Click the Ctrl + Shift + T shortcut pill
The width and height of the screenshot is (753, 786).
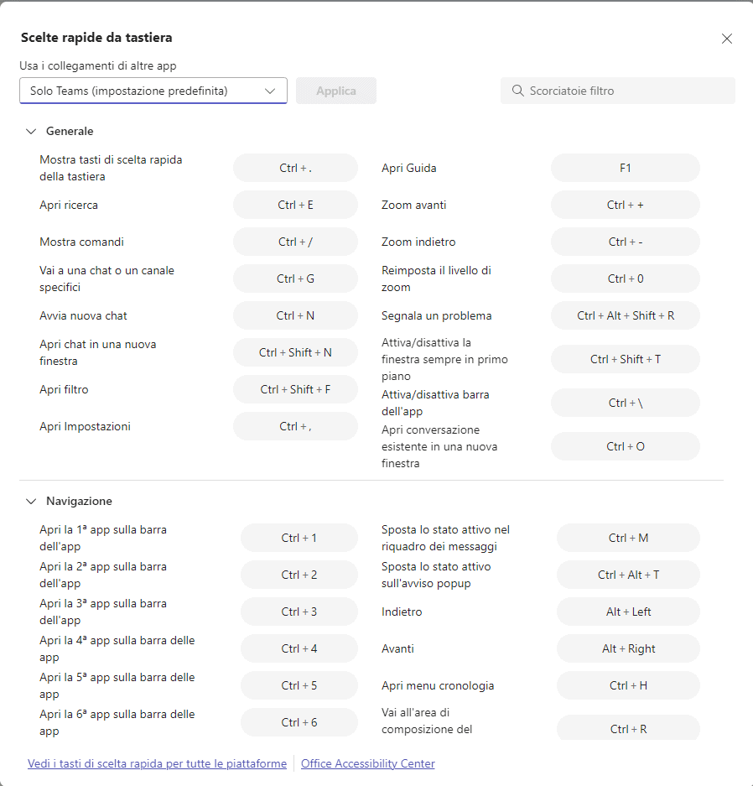click(626, 359)
